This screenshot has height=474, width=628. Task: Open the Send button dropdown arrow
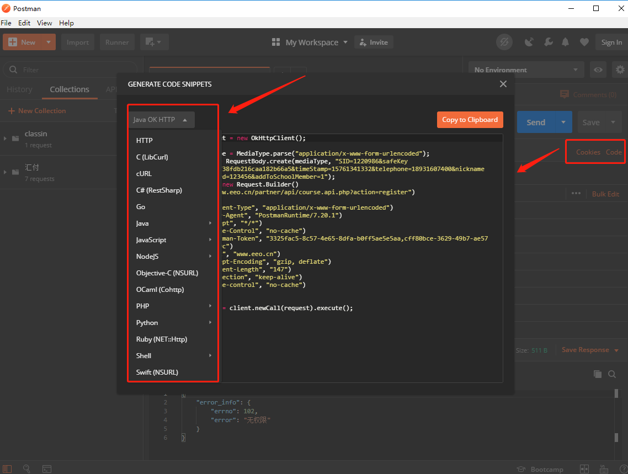click(563, 122)
